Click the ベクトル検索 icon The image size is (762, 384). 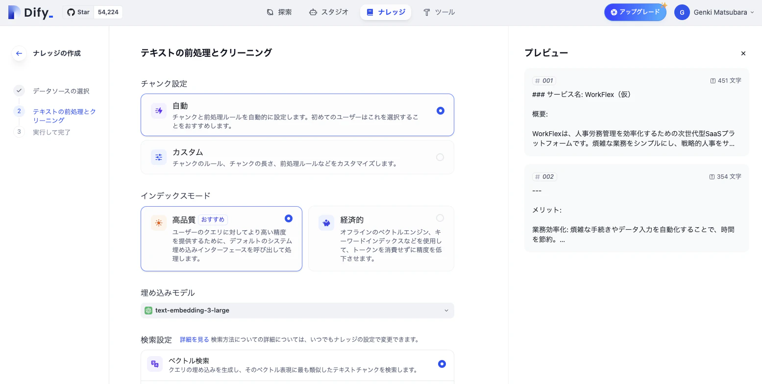(x=155, y=364)
